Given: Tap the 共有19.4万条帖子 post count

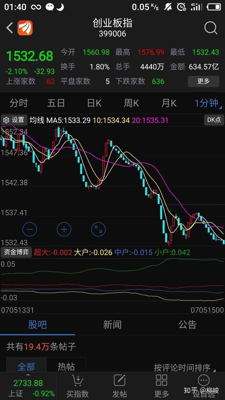Looking at the screenshot, I should (x=41, y=347).
